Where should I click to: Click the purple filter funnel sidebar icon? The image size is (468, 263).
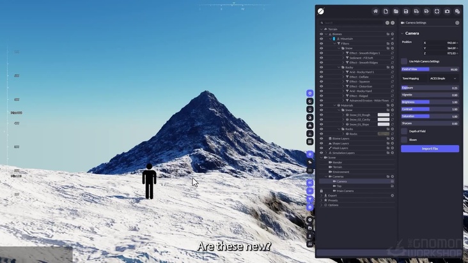[310, 199]
